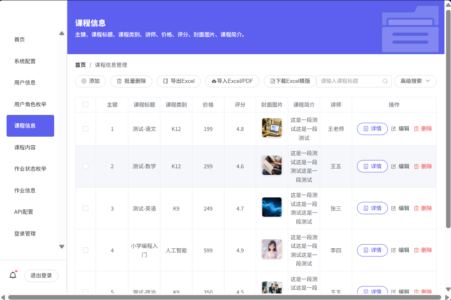Click the 导入Excel/PDF cloud upload button
Viewport: 451px width, 300px height.
click(232, 81)
